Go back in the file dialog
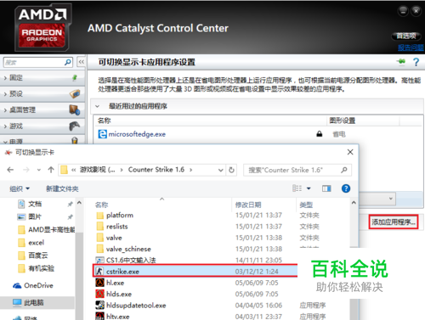This screenshot has width=425, height=320. [10, 170]
